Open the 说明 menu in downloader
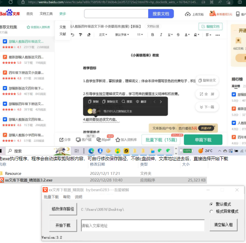This screenshot has width=246, height=243. point(79,197)
